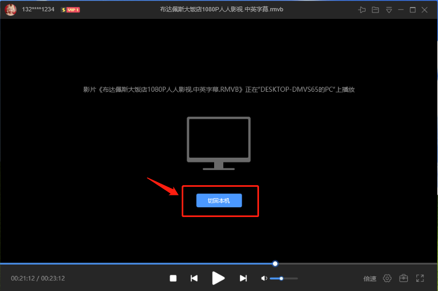The image size is (438, 291).
Task: Click the unplayed part of the progress bar
Action: pos(357,263)
